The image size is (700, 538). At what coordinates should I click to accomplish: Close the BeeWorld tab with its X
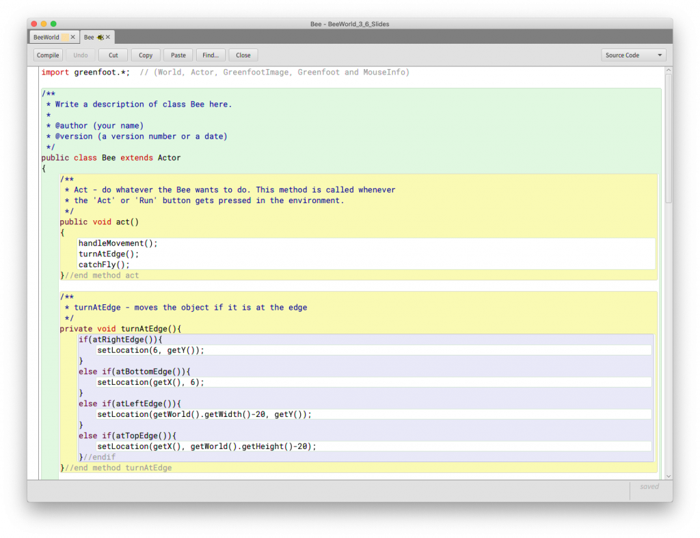click(73, 37)
